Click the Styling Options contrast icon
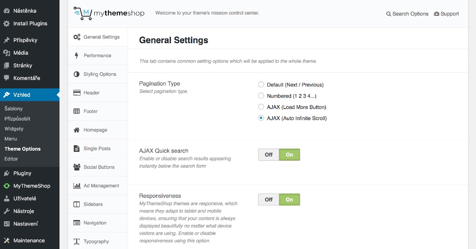 tap(77, 74)
